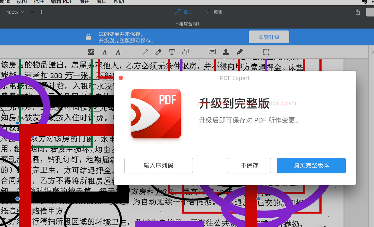Expand the right sidebar with chevron

click(x=372, y=52)
